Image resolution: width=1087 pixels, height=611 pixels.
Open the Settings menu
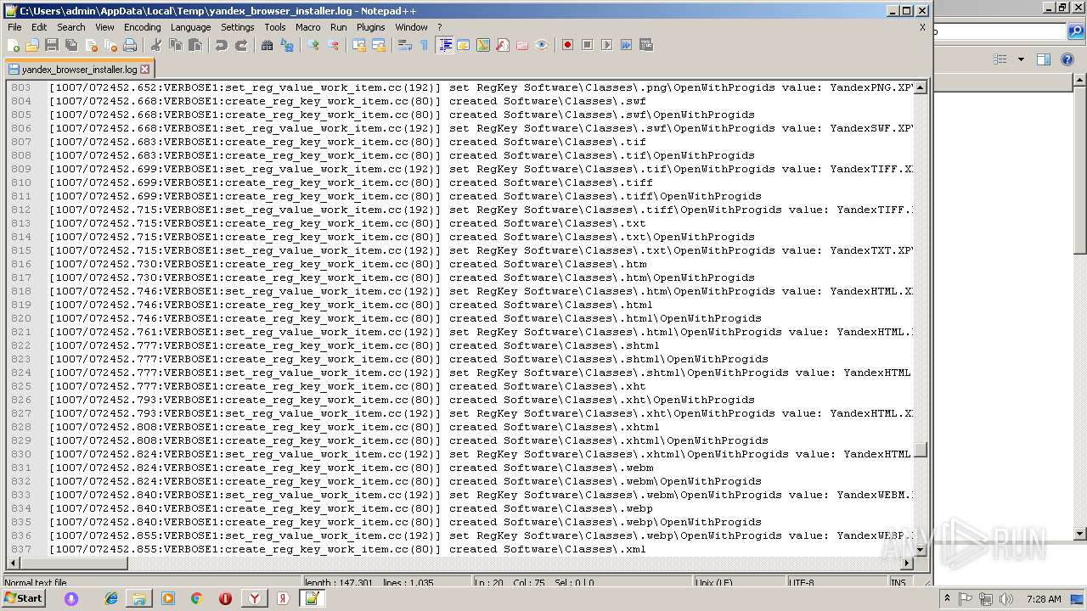pyautogui.click(x=237, y=27)
